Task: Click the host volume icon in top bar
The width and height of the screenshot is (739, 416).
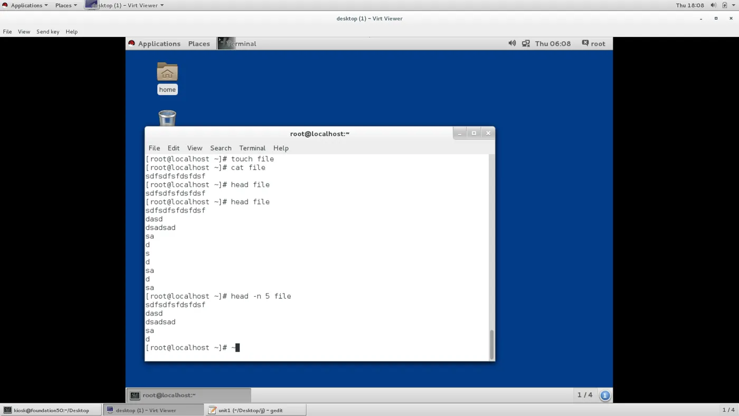Action: tap(714, 5)
